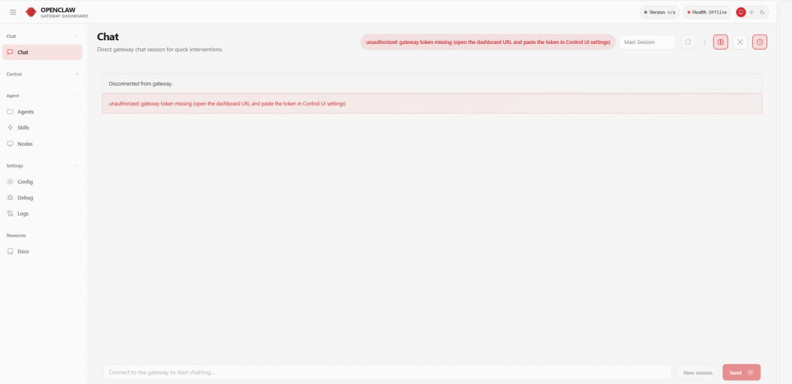Toggle the brain thinking output button

tap(720, 42)
